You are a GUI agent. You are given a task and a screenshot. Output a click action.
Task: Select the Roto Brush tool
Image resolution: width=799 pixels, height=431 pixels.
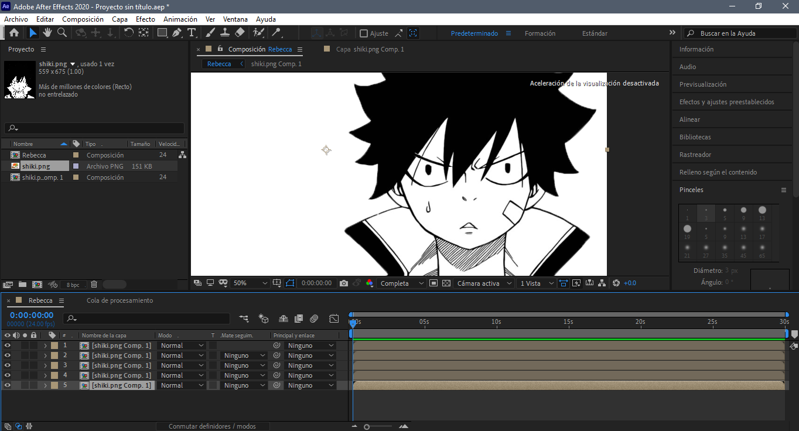point(258,33)
